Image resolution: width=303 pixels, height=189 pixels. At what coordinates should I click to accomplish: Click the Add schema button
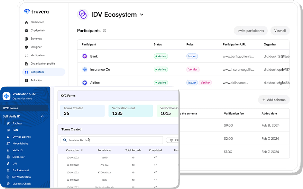pos(274,100)
